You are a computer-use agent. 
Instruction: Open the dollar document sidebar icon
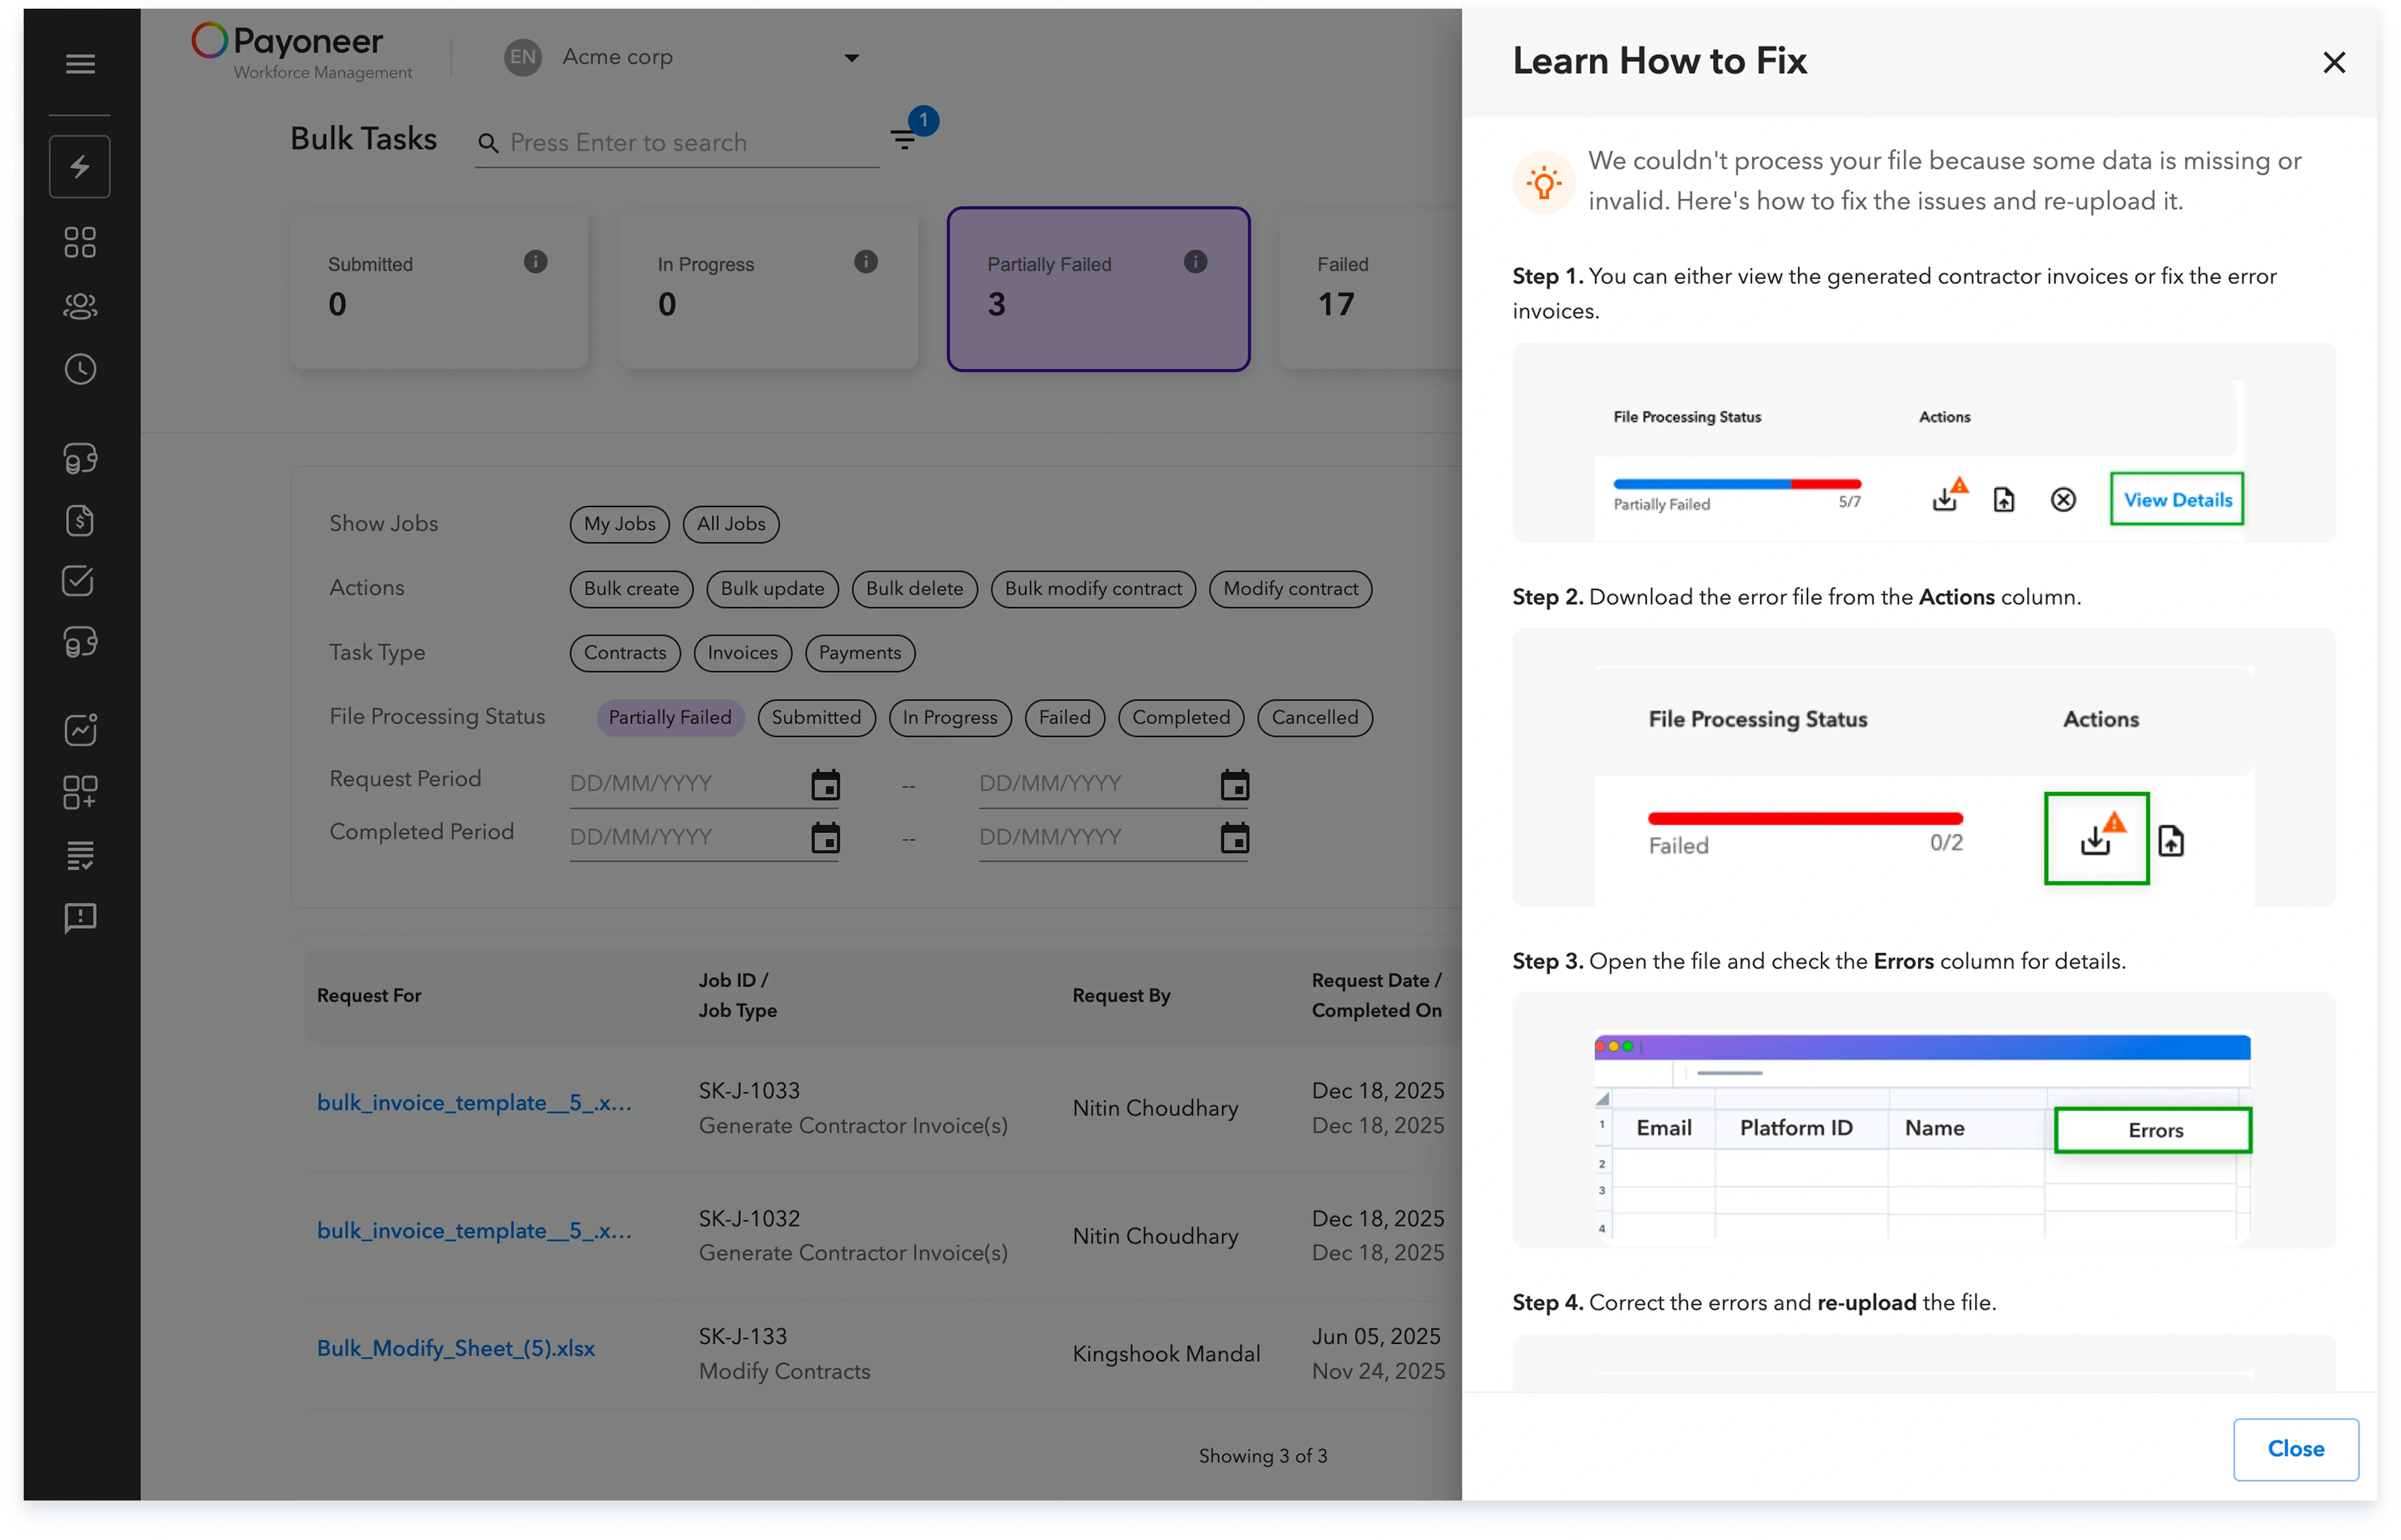(x=80, y=521)
